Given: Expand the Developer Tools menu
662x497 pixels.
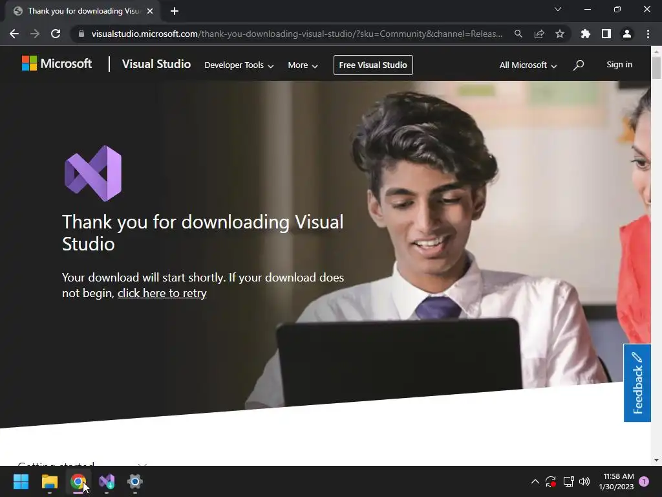Looking at the screenshot, I should pyautogui.click(x=239, y=65).
